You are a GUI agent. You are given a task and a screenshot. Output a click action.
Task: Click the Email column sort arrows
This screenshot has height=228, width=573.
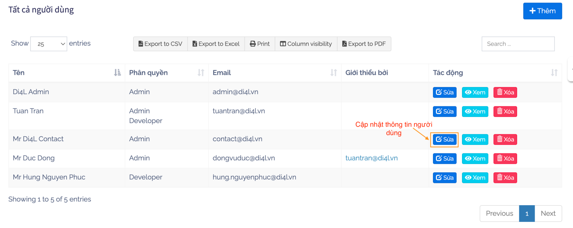[333, 73]
